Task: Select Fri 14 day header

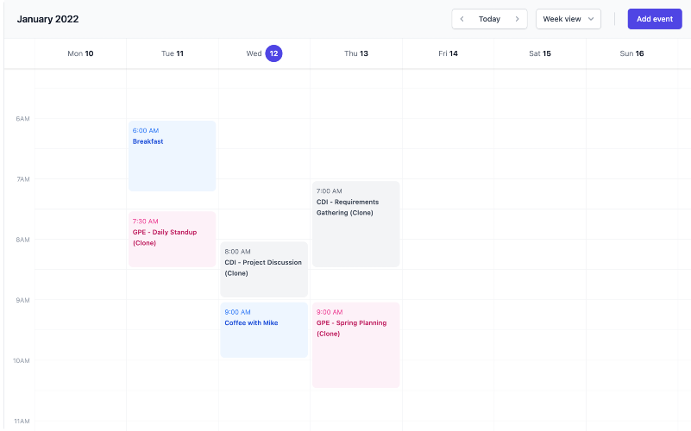Action: pos(448,53)
